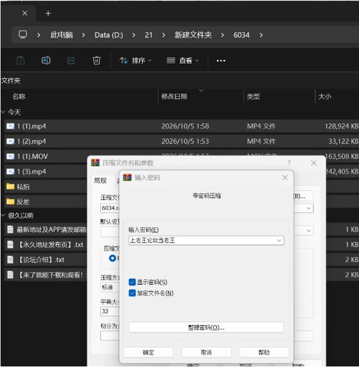Click the ? help button in 压缩文件名和参数 window
The image size is (359, 367).
(289, 163)
